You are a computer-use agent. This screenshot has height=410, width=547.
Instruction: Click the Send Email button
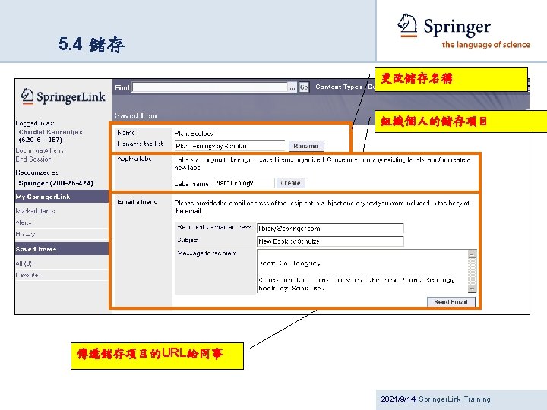(x=451, y=302)
